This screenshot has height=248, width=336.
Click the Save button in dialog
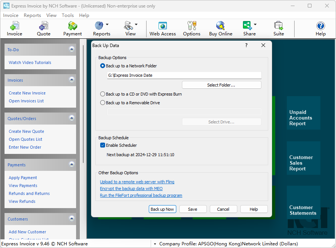[x=193, y=209]
